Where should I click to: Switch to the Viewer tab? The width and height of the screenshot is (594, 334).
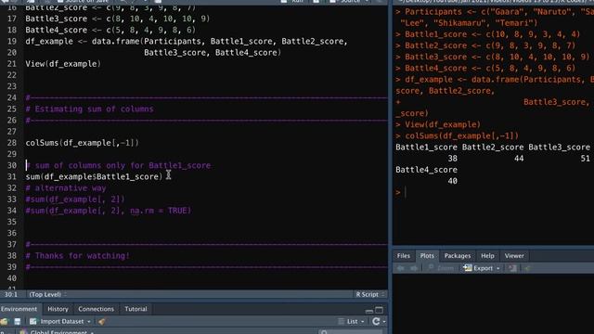coord(514,256)
